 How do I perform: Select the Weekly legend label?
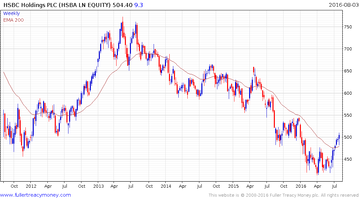pyautogui.click(x=11, y=13)
